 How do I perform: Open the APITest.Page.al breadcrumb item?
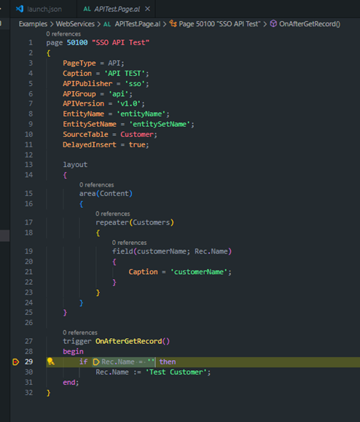(x=138, y=24)
